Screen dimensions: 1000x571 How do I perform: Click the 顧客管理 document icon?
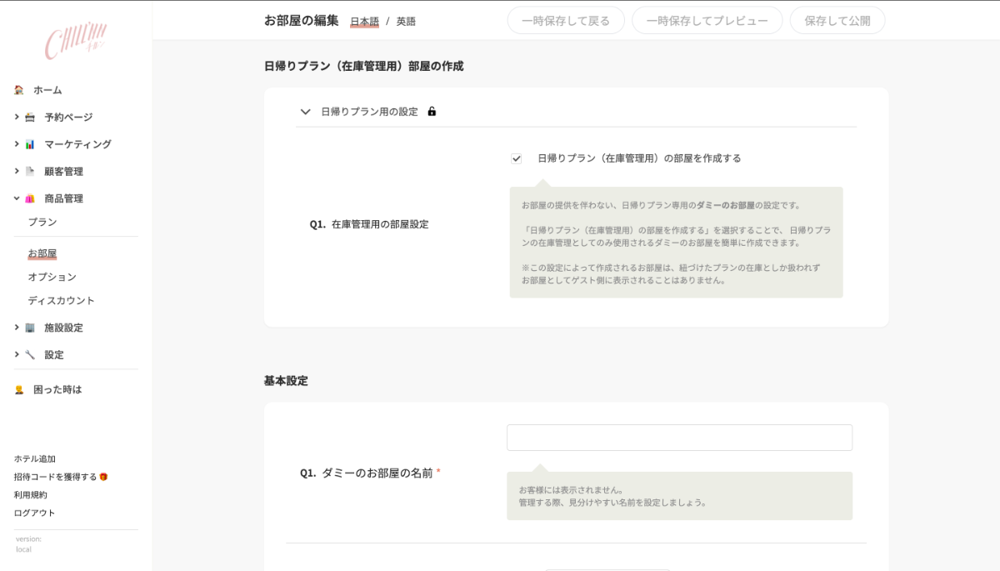click(30, 172)
